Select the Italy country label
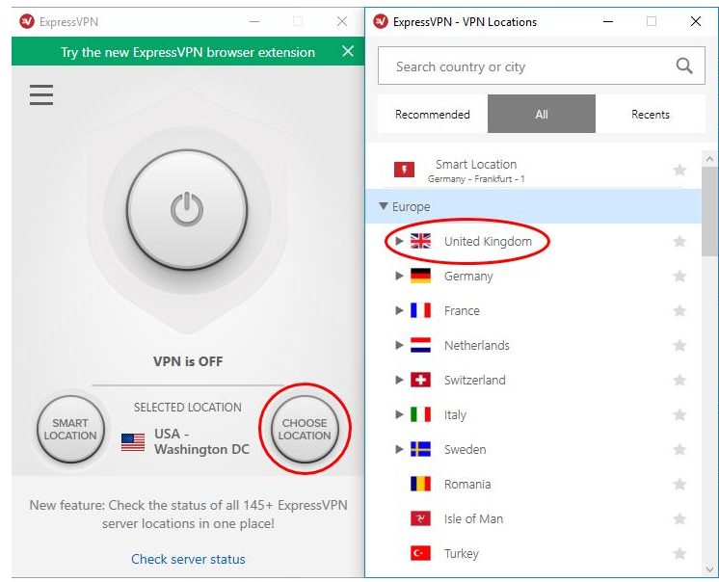Screen dimensions: 719x582 point(455,414)
